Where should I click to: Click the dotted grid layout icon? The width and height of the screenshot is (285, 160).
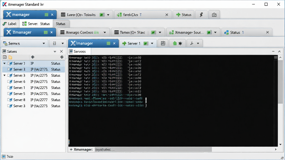54,43
